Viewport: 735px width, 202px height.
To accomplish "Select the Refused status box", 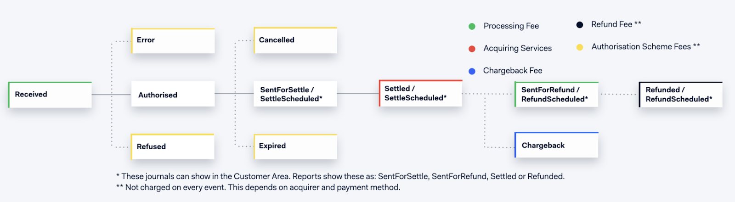I will [173, 146].
